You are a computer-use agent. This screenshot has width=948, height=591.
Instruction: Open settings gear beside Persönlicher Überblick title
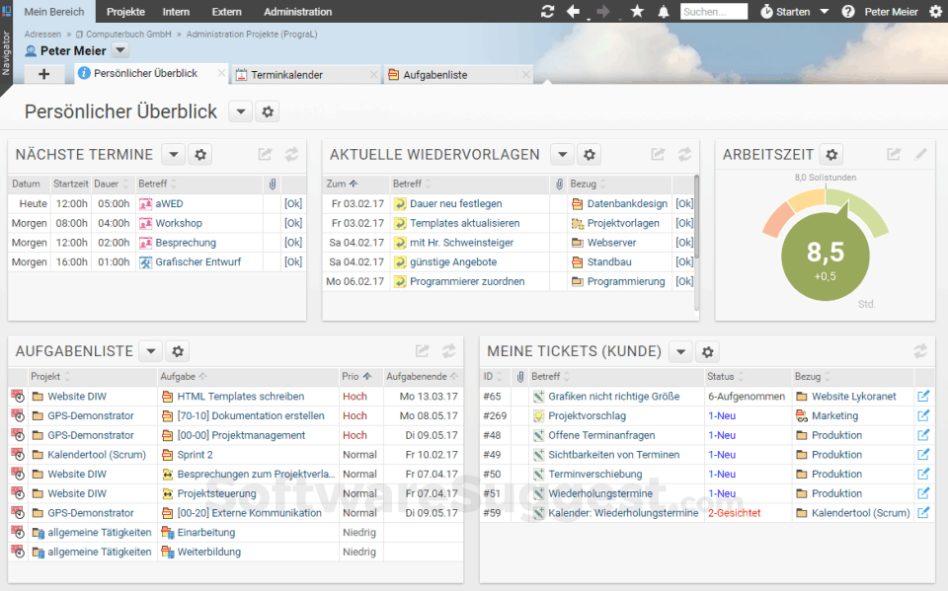click(268, 111)
